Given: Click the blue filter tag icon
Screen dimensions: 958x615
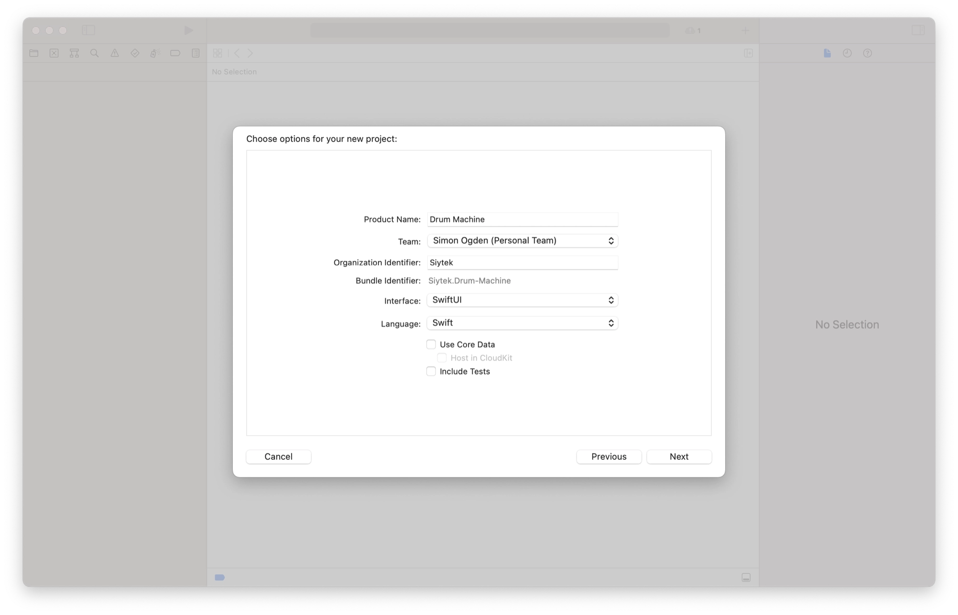Looking at the screenshot, I should [220, 577].
